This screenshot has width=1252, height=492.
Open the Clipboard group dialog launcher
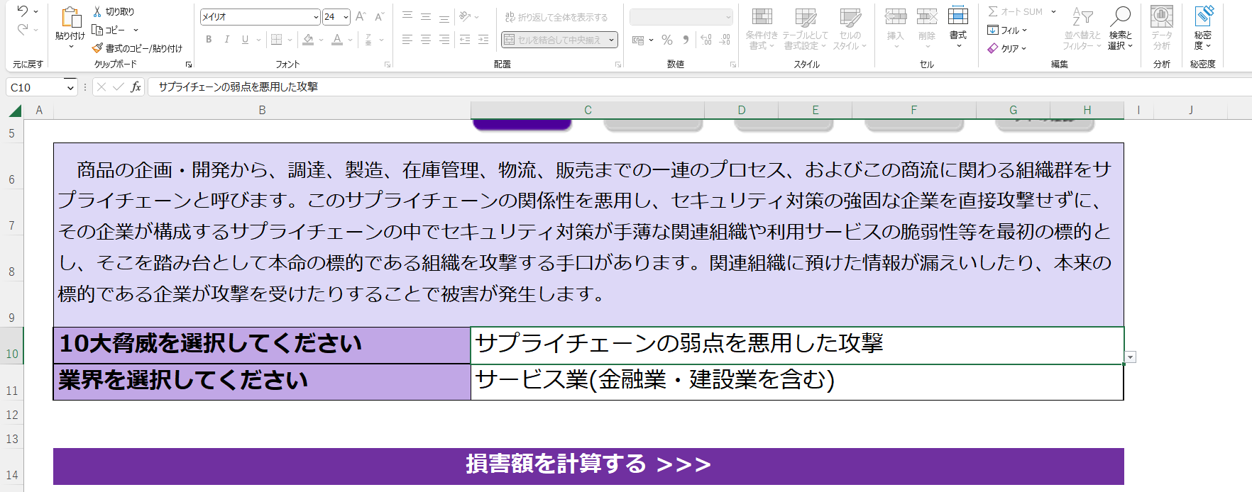pos(189,65)
